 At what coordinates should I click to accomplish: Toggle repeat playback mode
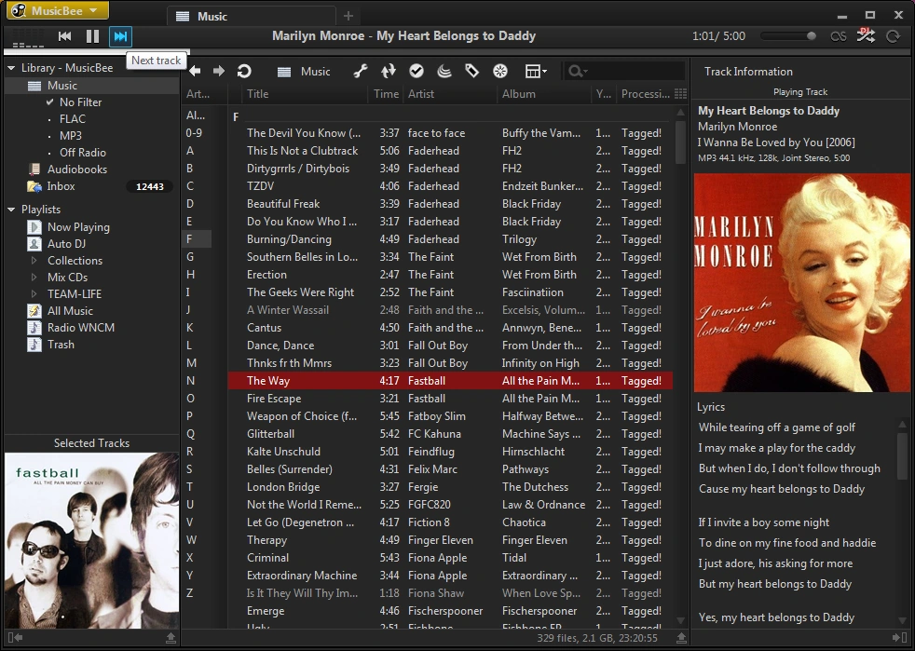click(893, 36)
